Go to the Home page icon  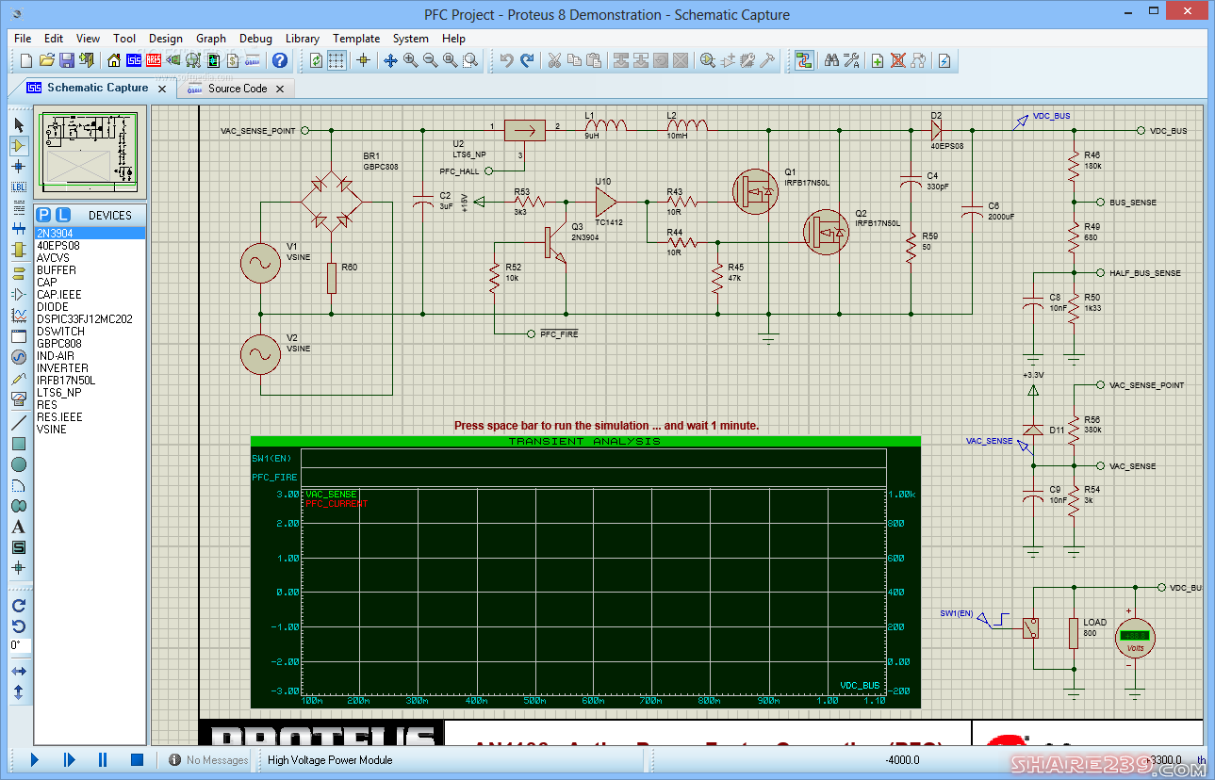click(114, 60)
